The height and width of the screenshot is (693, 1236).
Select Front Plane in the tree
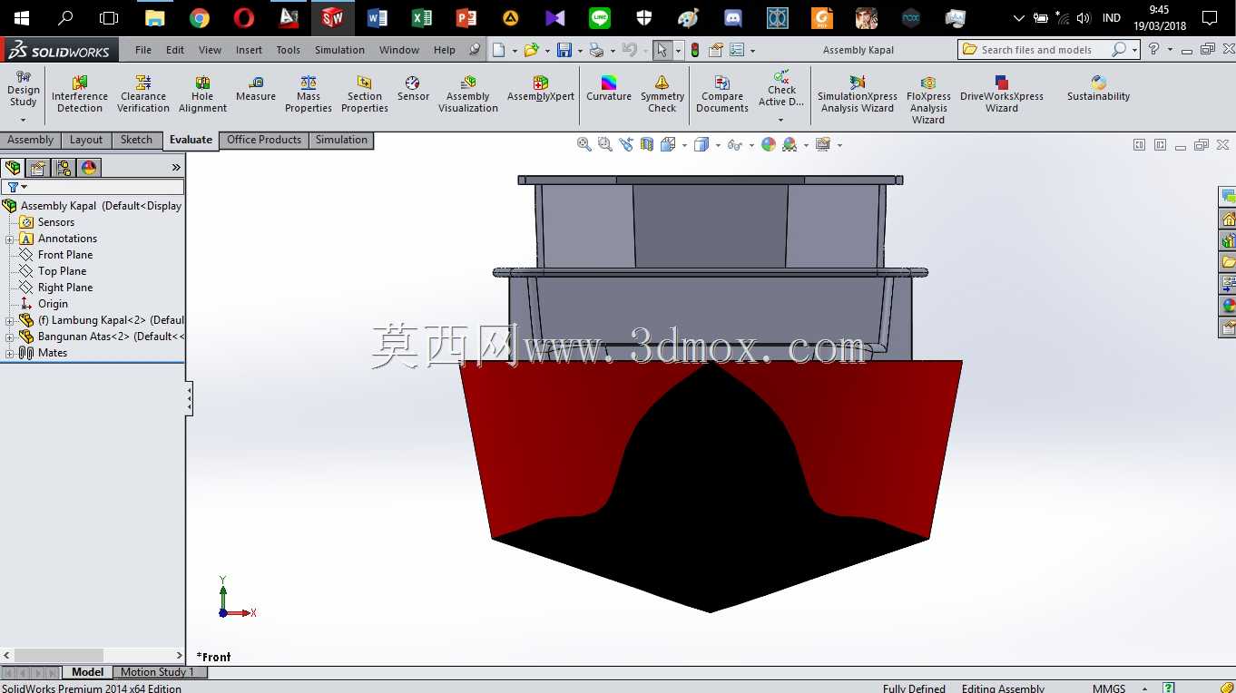click(x=65, y=255)
